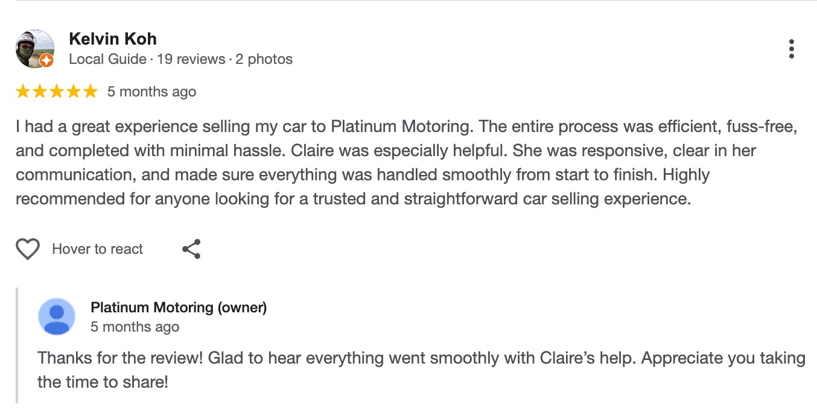Viewport: 817px width, 410px height.
Task: Click the "2 photos" reviewer detail
Action: click(264, 59)
